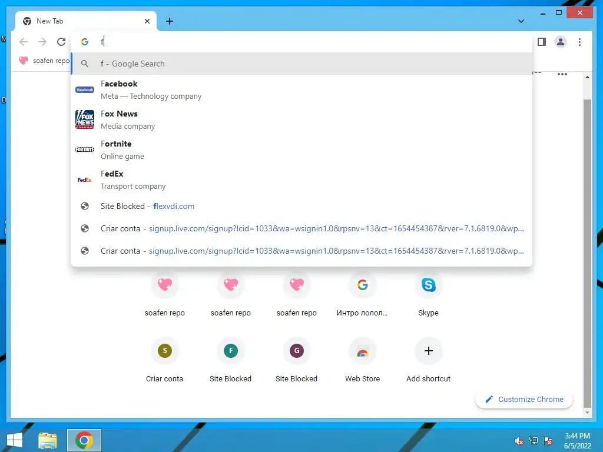Click the Google logo in the address bar
This screenshot has height=452, width=603.
(x=85, y=42)
